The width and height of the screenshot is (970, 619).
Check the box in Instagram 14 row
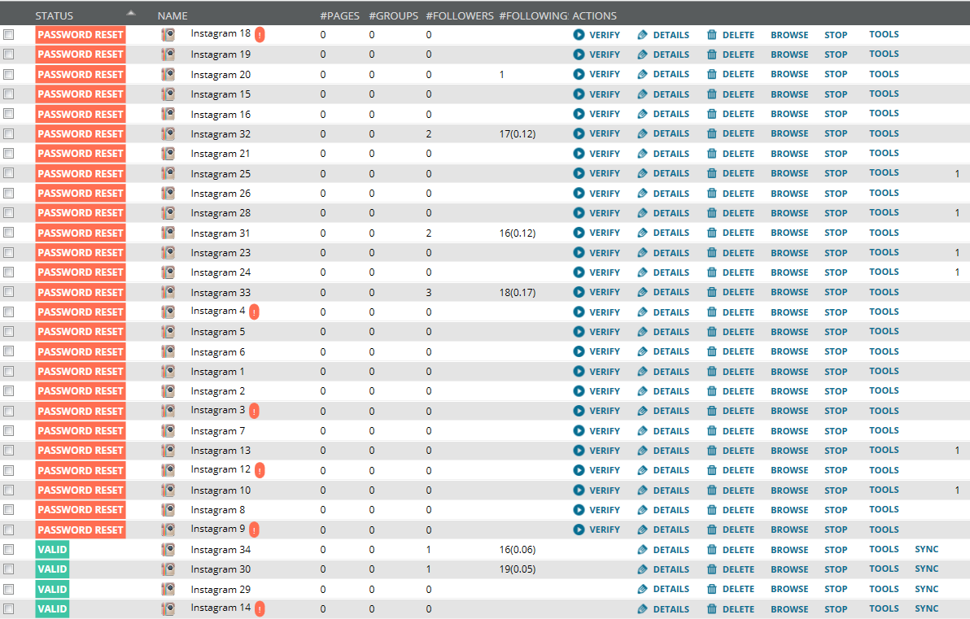click(x=9, y=608)
